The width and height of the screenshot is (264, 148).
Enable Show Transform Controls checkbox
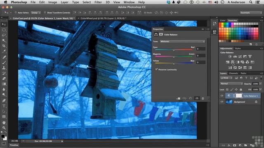[45, 13]
